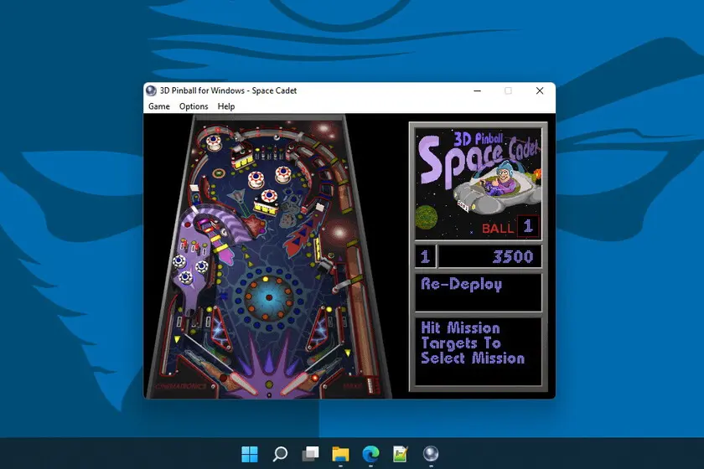Launch Microsoft Edge from taskbar

pyautogui.click(x=370, y=454)
